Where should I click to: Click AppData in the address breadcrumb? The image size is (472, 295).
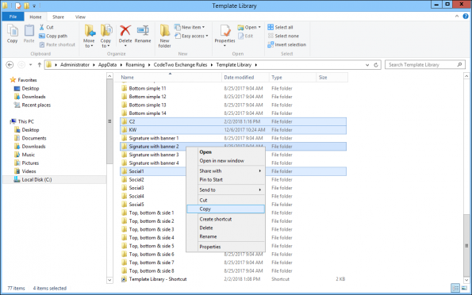coord(107,65)
